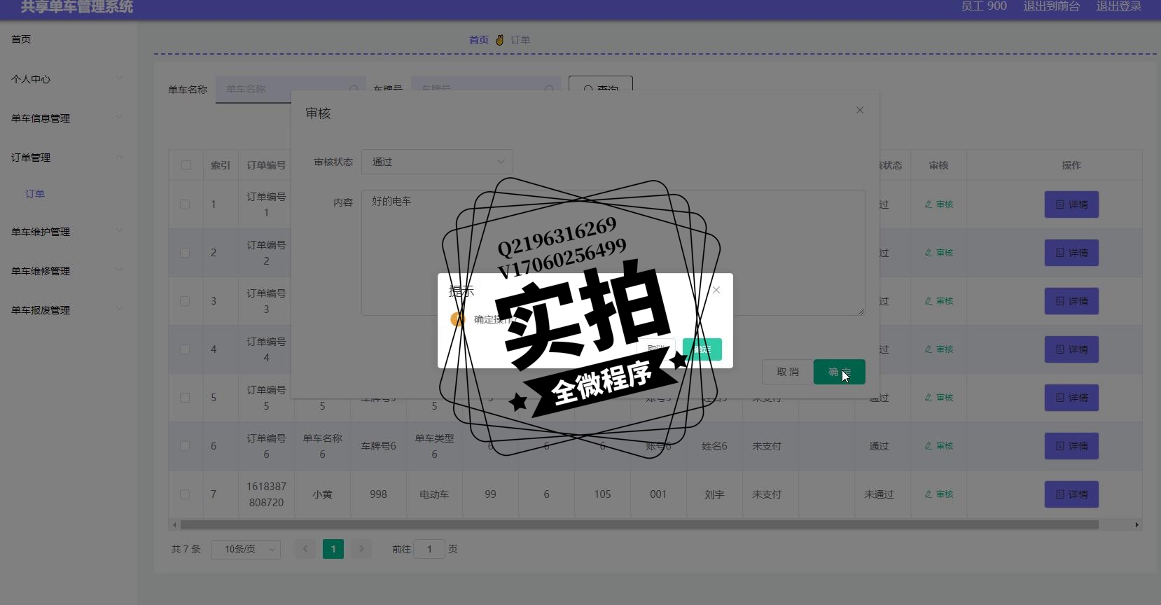
Task: Confirm the 提示 popup with green button
Action: pos(702,349)
